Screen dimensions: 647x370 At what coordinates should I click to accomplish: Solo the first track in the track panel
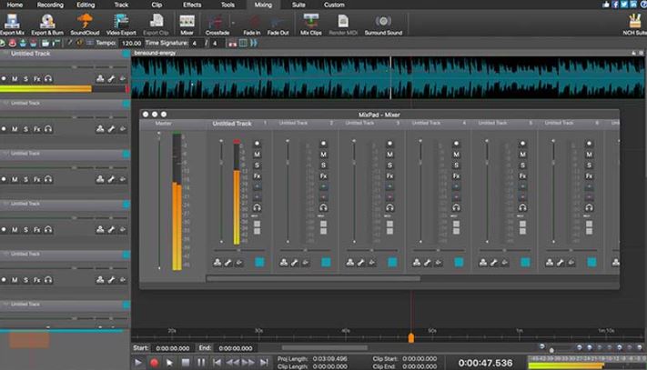pyautogui.click(x=25, y=79)
